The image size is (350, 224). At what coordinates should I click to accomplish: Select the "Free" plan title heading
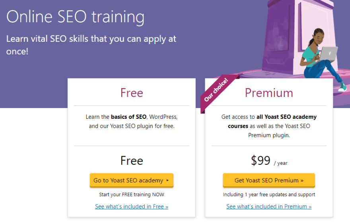(x=132, y=93)
